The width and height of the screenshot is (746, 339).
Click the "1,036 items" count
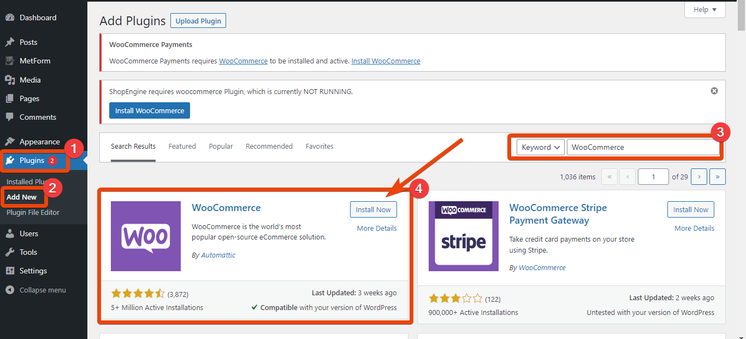(x=578, y=177)
